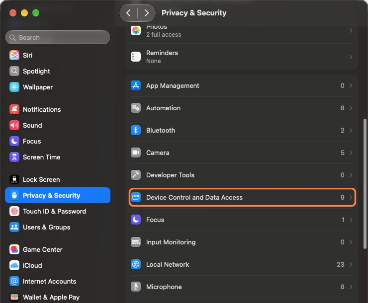Image resolution: width=368 pixels, height=303 pixels.
Task: Select the Lock Screen label
Action: [x=41, y=179]
